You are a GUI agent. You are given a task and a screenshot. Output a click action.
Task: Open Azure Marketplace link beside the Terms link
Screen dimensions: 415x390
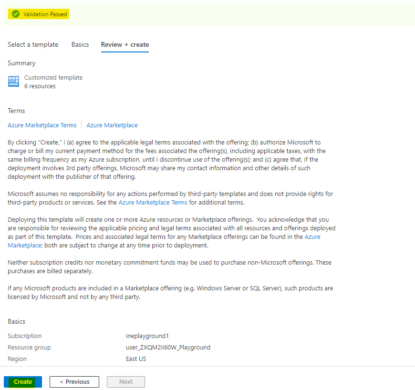point(112,125)
